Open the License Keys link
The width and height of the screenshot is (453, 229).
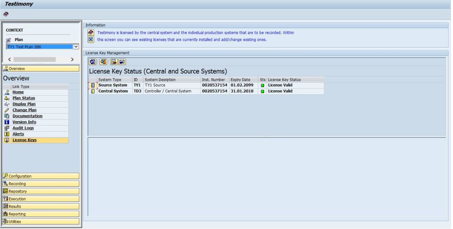point(24,140)
